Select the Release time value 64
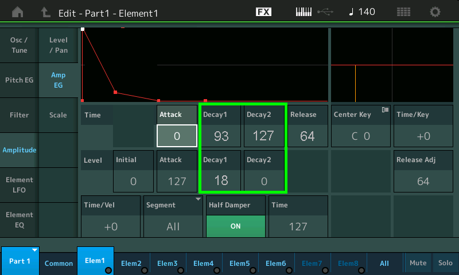 coord(308,136)
